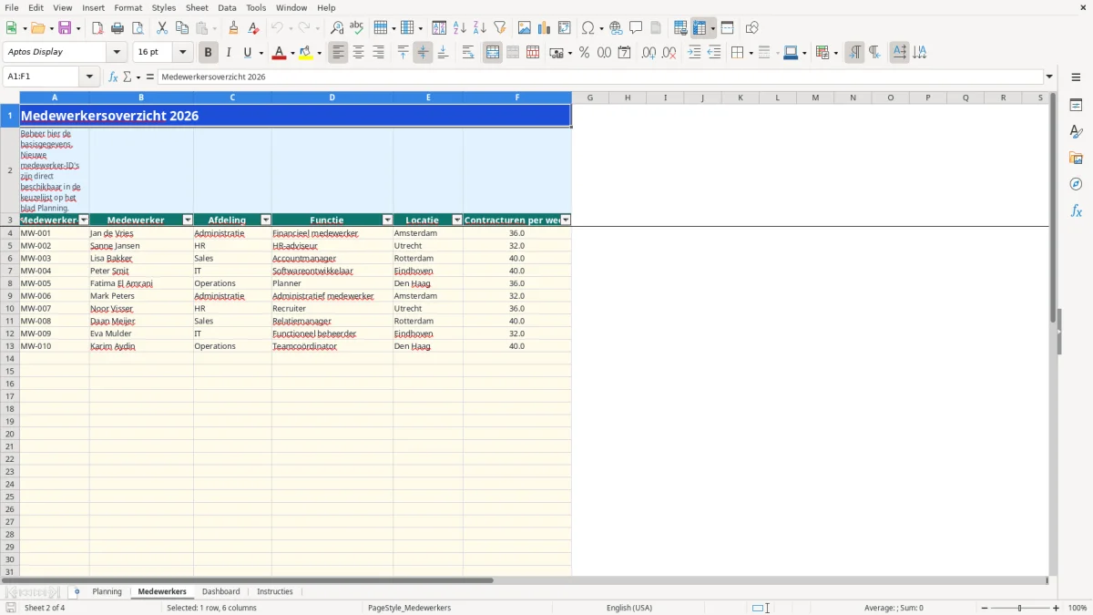Image resolution: width=1093 pixels, height=615 pixels.
Task: Click the Copy icon
Action: pyautogui.click(x=182, y=28)
